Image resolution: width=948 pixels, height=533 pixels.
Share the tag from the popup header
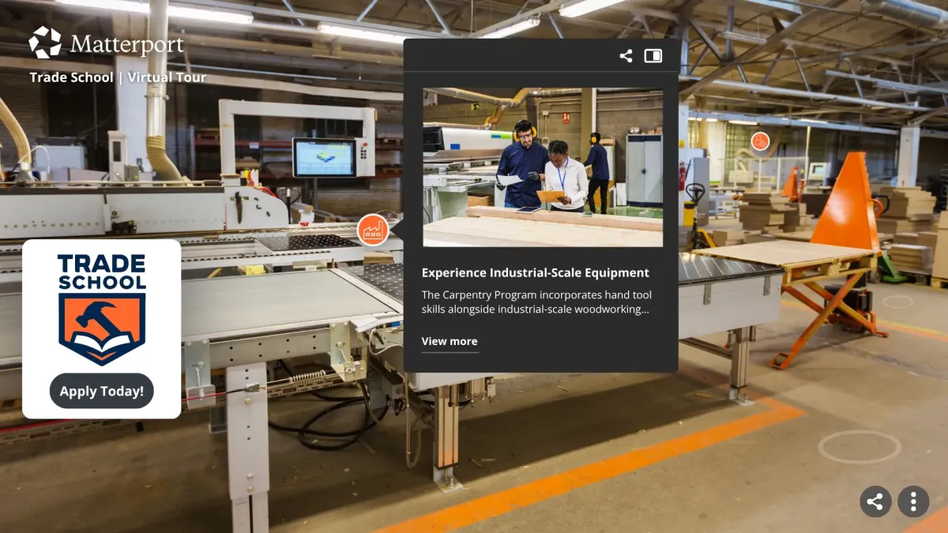tap(626, 56)
